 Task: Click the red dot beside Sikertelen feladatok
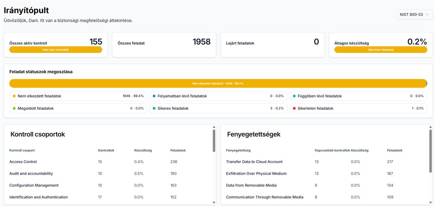click(x=294, y=108)
